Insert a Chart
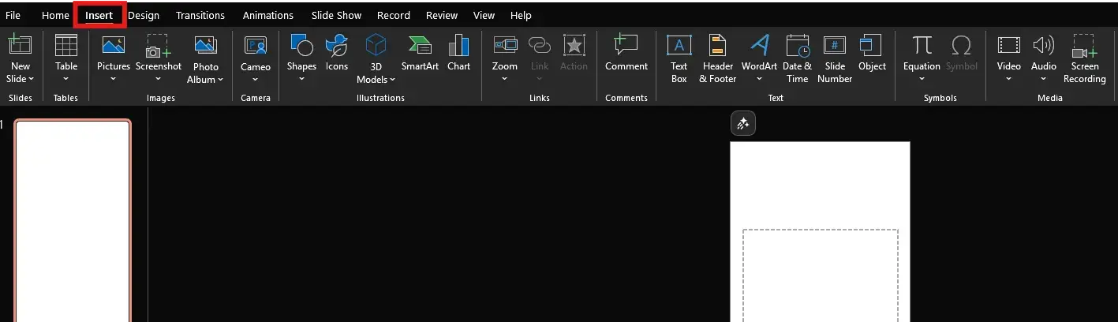This screenshot has width=1118, height=322. pos(458,52)
